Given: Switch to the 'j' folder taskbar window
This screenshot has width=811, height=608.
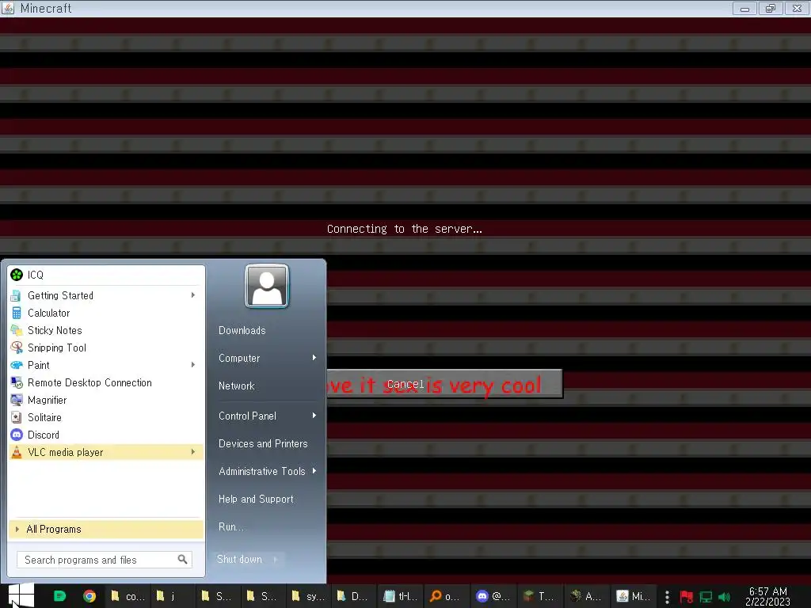Looking at the screenshot, I should click(x=173, y=596).
